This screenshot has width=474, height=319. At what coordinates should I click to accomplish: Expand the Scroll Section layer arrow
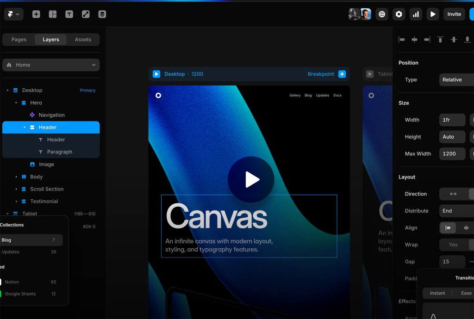coord(16,189)
